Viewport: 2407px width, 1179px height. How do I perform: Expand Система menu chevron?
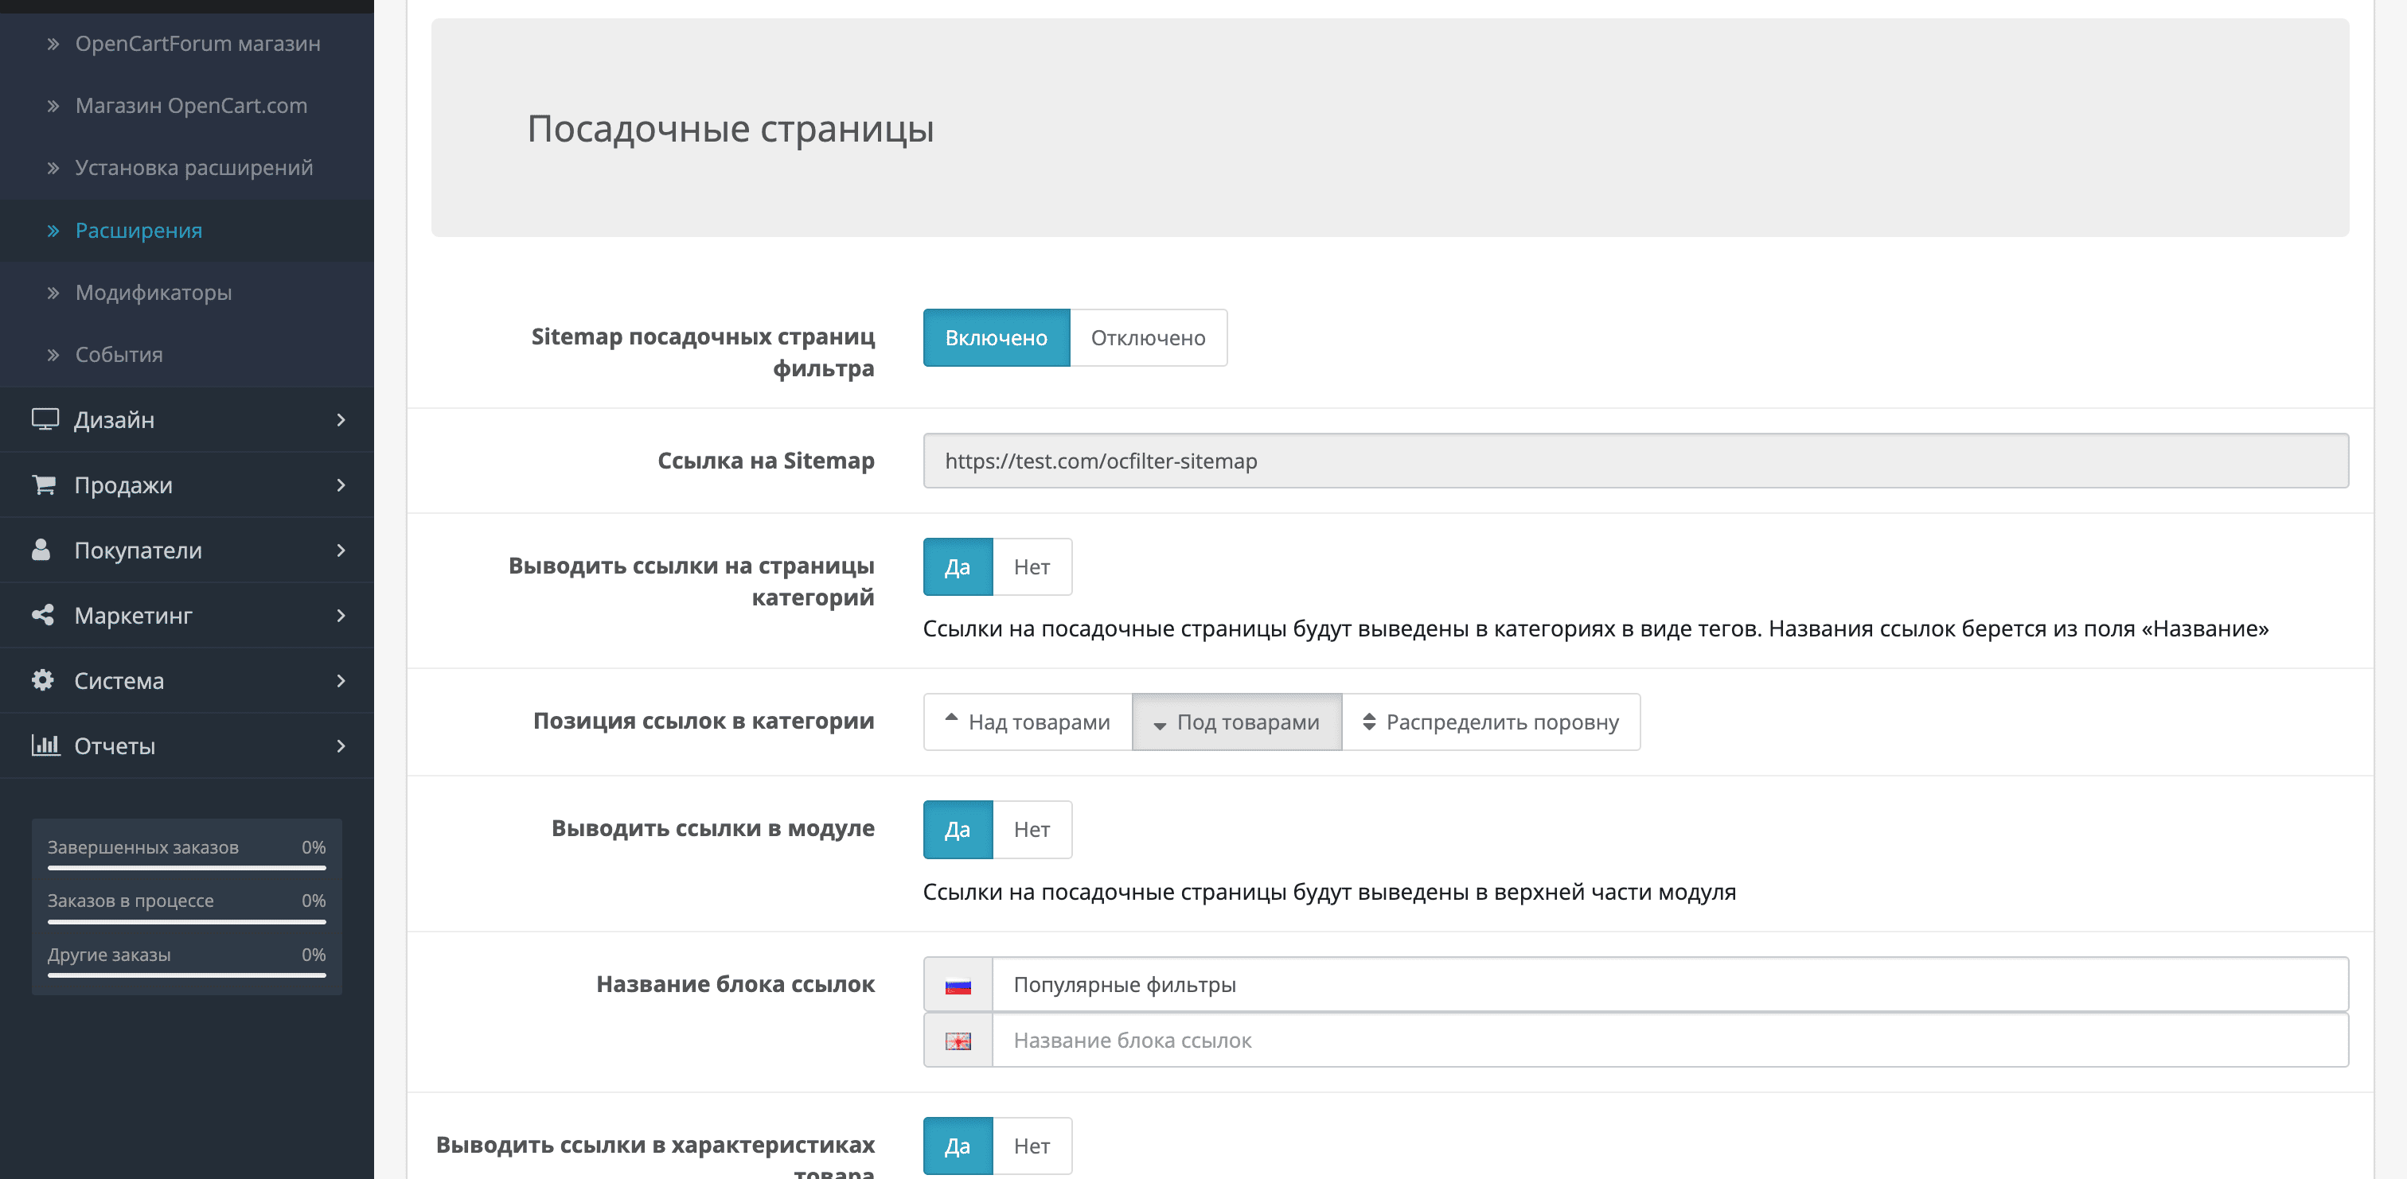coord(341,680)
